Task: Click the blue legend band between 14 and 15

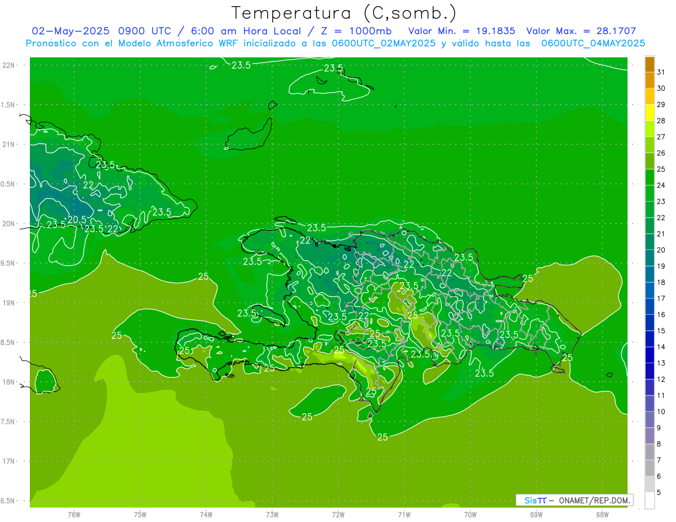Action: point(650,339)
